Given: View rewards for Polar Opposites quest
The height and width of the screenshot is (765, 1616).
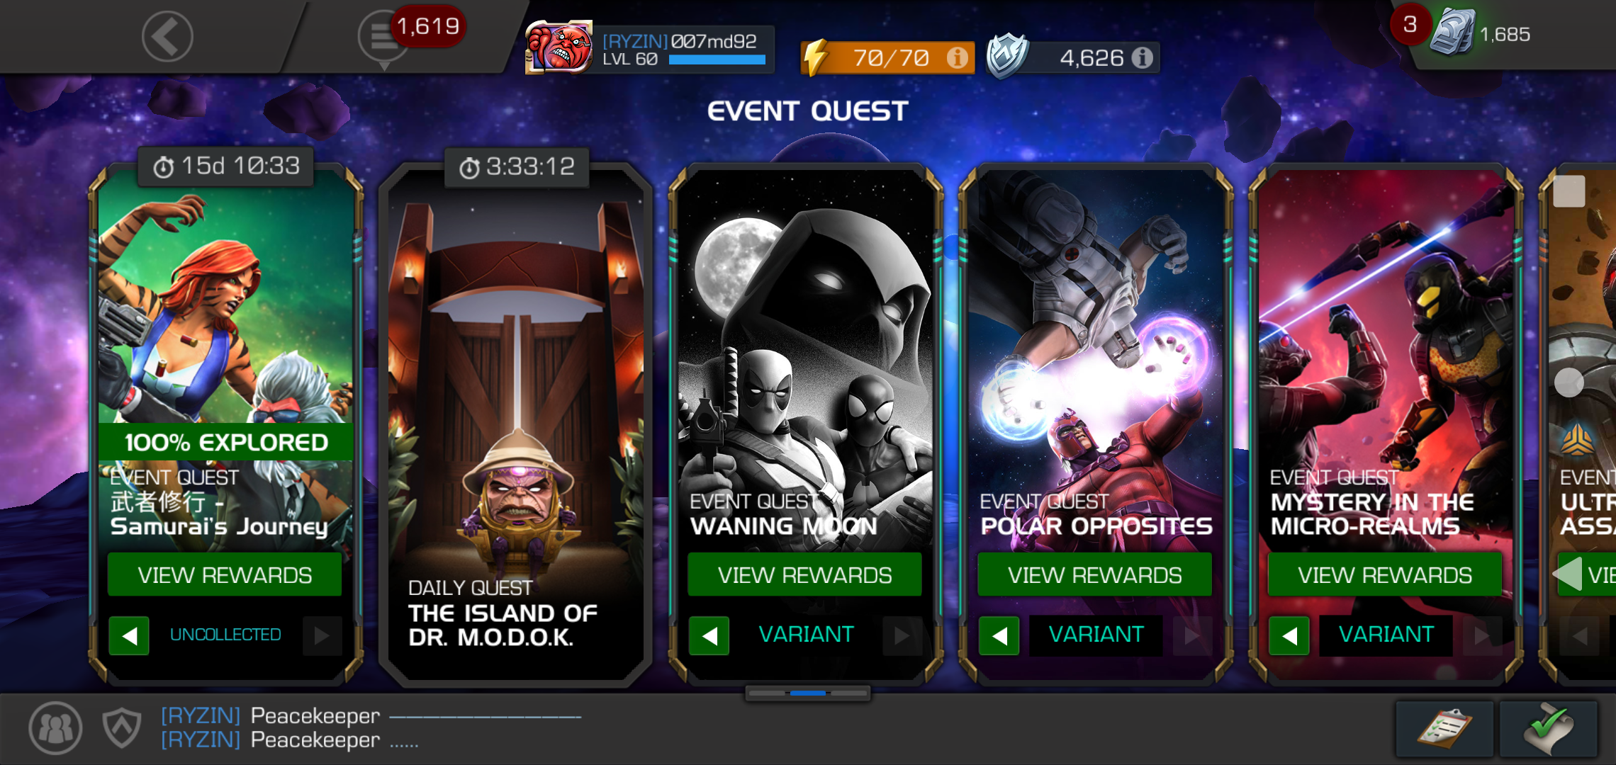Looking at the screenshot, I should pyautogui.click(x=1094, y=574).
